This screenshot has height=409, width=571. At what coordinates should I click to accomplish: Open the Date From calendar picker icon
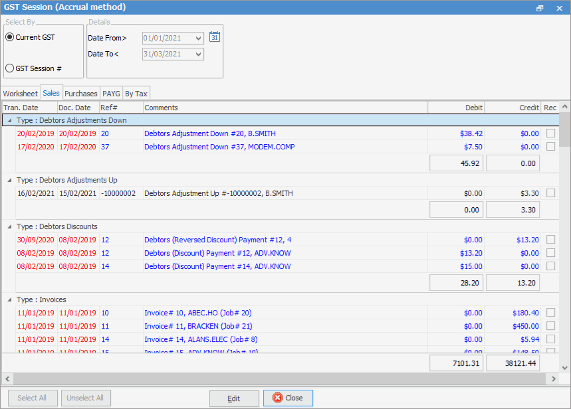point(214,37)
